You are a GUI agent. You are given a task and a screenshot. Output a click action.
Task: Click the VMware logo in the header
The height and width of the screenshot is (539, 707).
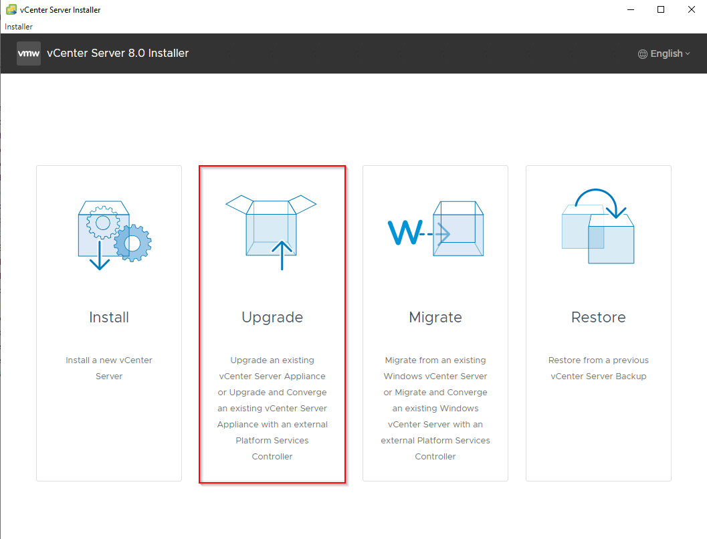28,53
